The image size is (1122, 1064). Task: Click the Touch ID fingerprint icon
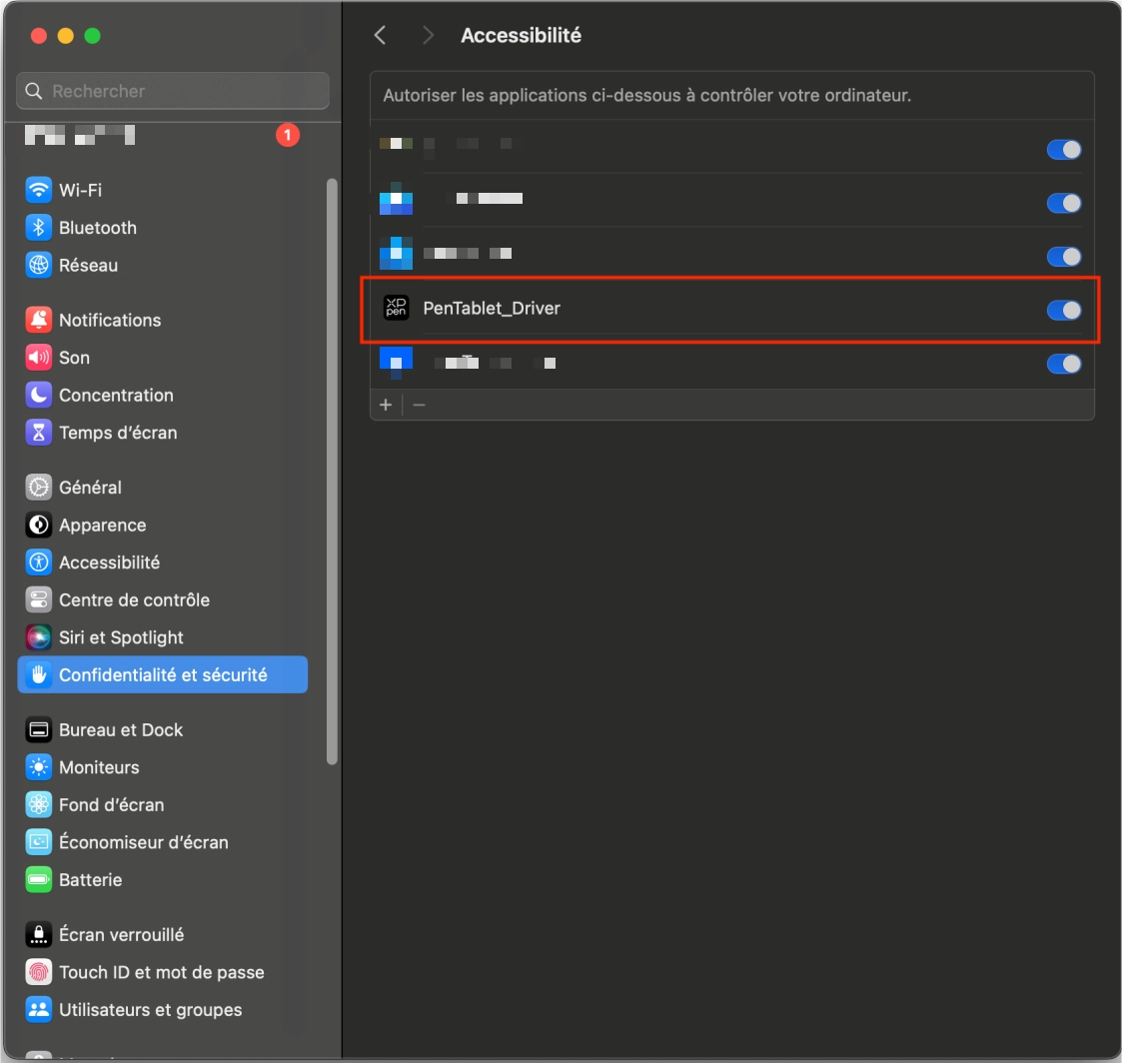(38, 972)
